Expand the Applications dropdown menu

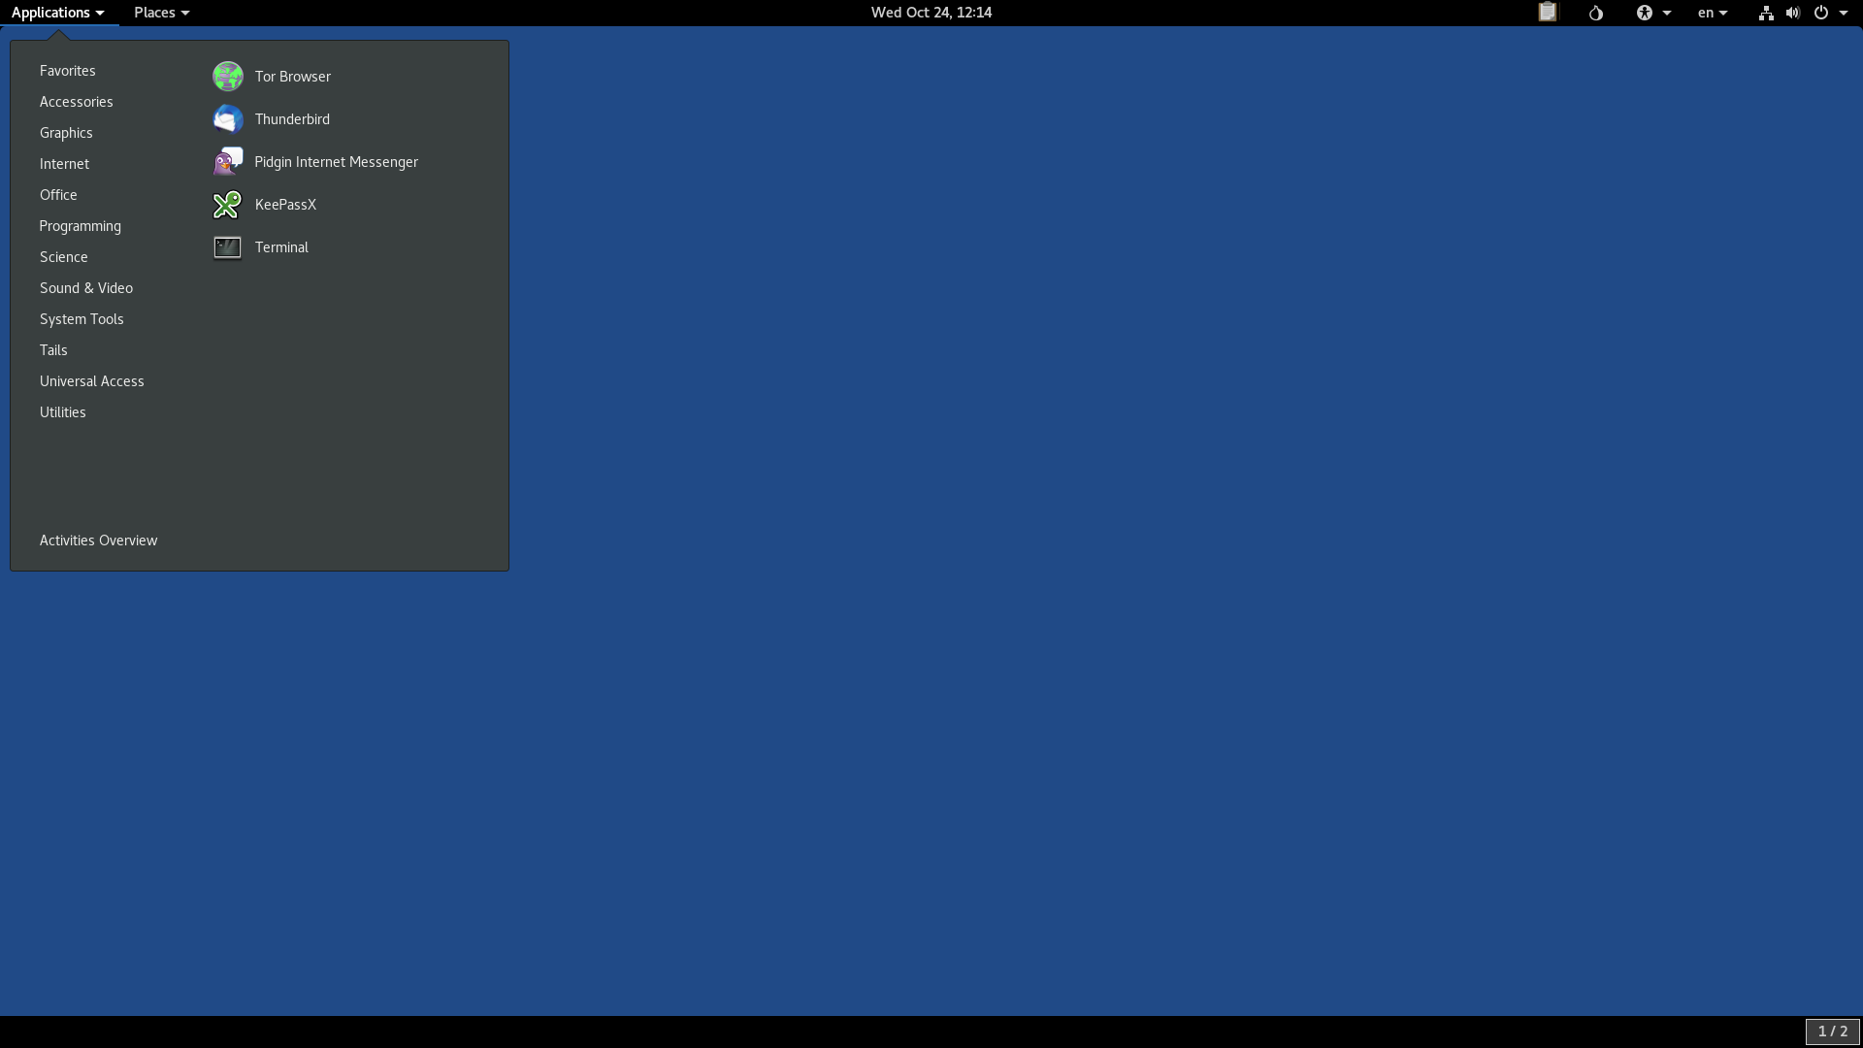tap(57, 12)
